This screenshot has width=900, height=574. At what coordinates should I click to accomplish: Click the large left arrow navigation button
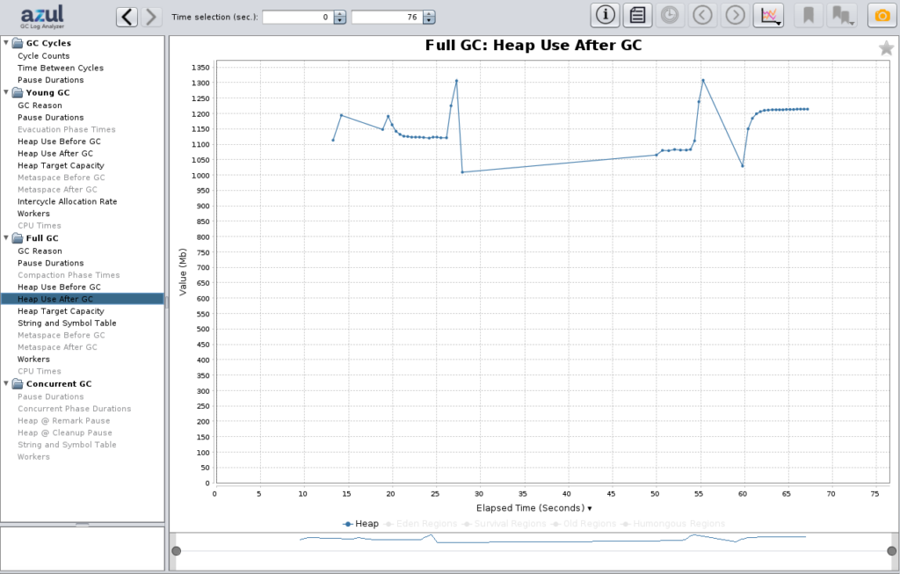point(128,15)
